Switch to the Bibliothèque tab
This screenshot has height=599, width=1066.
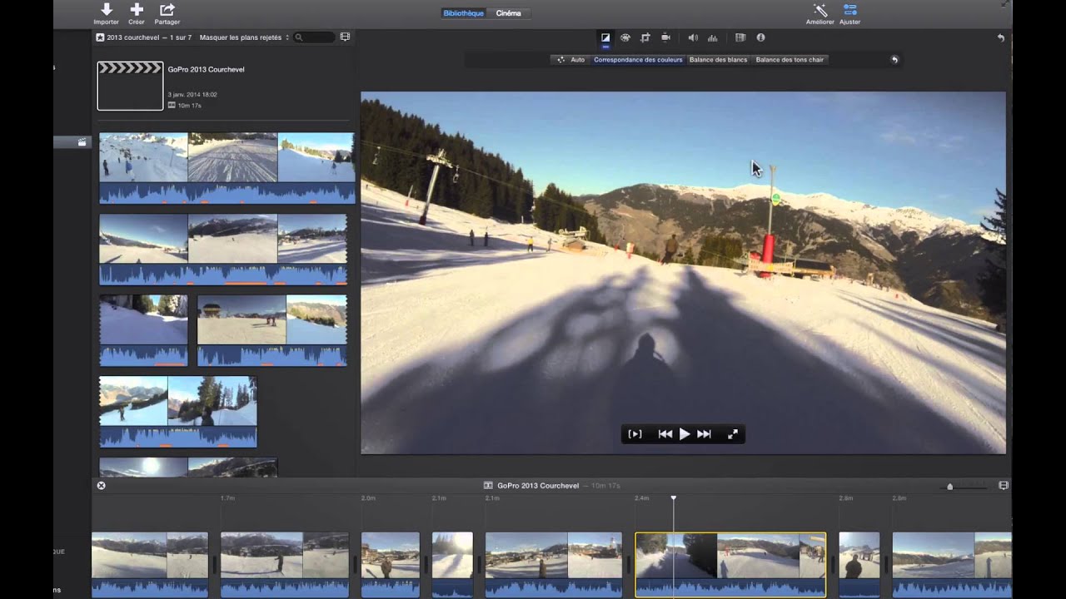(x=463, y=13)
